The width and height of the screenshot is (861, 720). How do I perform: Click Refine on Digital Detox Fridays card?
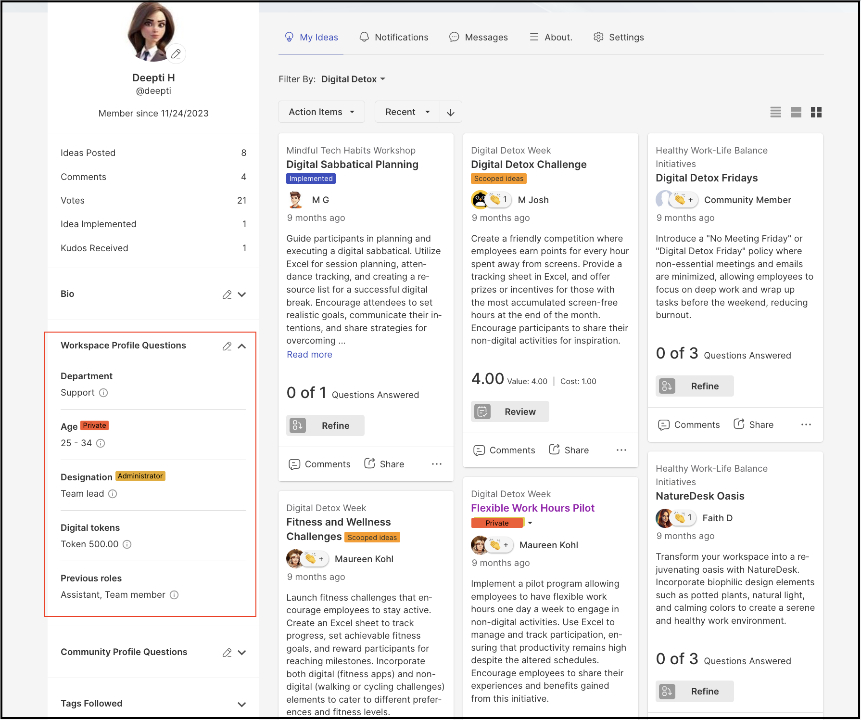tap(695, 386)
